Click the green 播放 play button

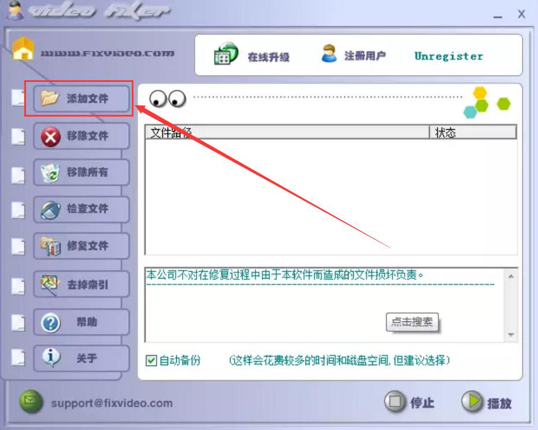pos(486,402)
